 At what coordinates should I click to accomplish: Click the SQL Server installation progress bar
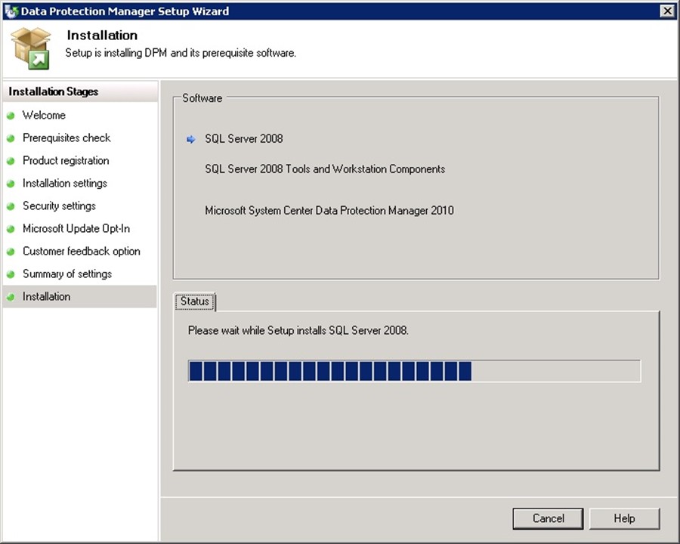click(414, 371)
